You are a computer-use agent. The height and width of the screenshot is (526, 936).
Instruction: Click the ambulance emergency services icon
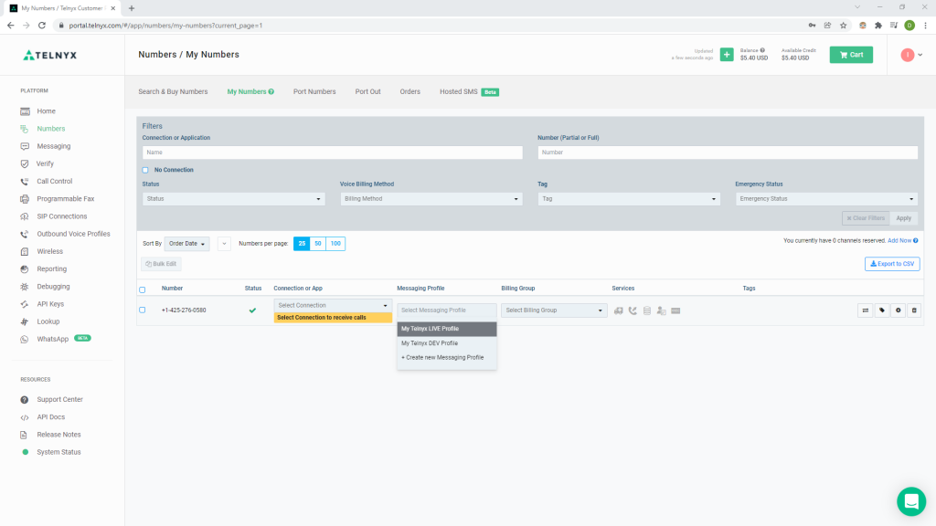coord(619,310)
